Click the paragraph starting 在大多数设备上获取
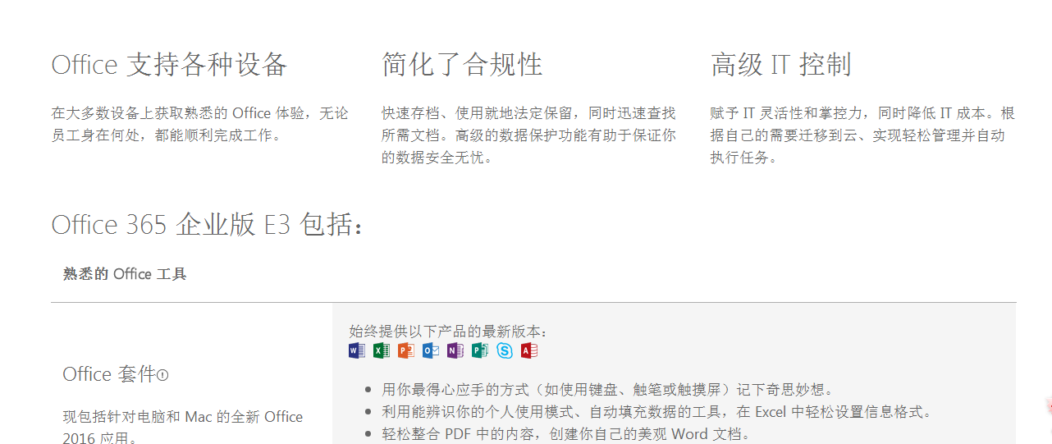 pos(199,124)
